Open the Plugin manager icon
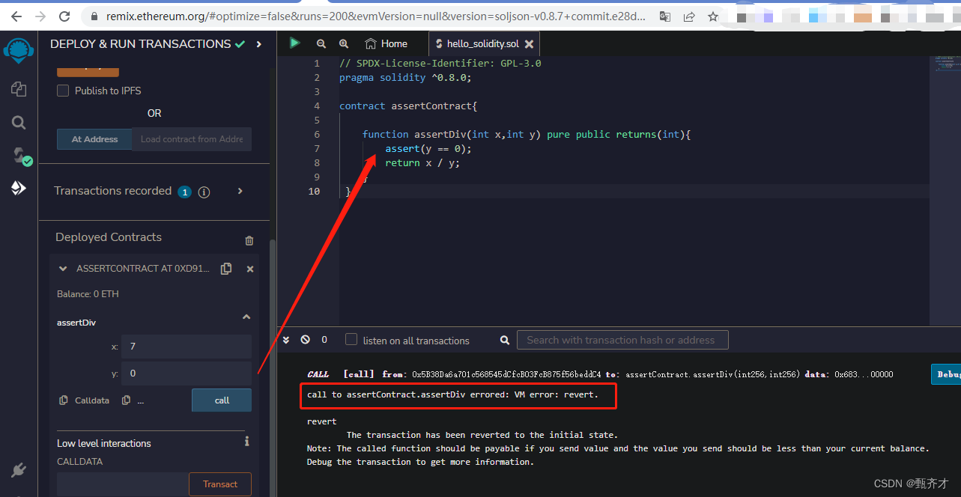 19,470
